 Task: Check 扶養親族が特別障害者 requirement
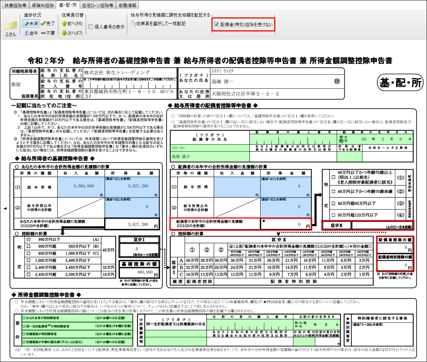24,334
